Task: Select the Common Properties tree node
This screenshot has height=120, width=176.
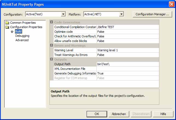Action: tap(23, 23)
